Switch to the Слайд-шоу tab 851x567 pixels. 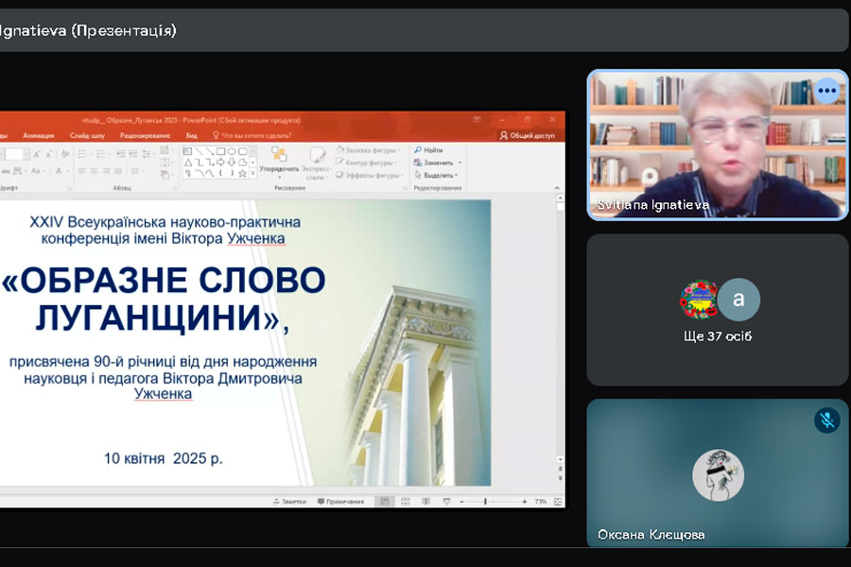86,135
